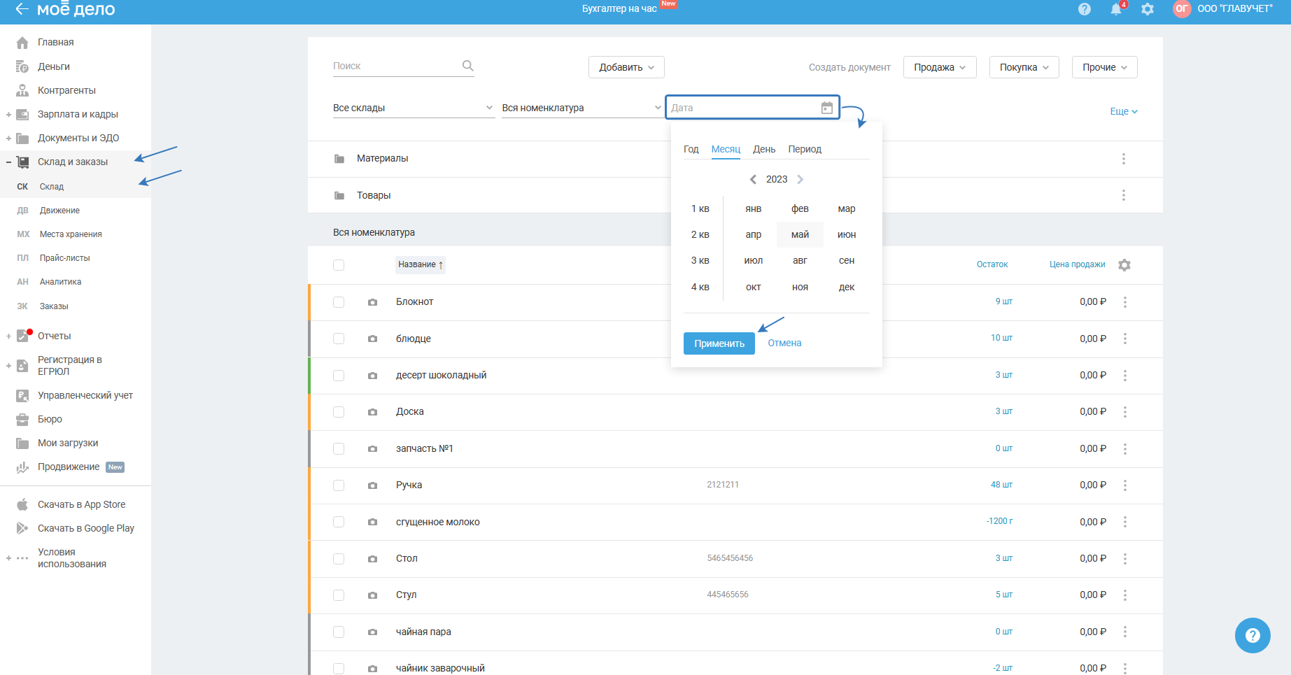Expand the Еще filters link

point(1124,111)
